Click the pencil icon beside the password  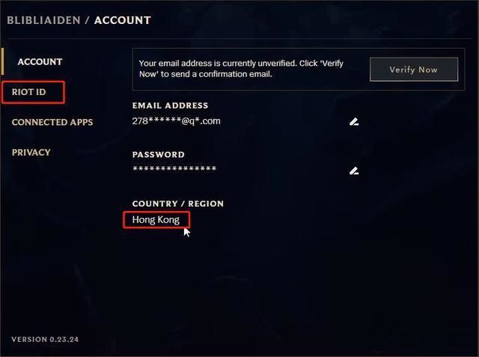point(354,171)
